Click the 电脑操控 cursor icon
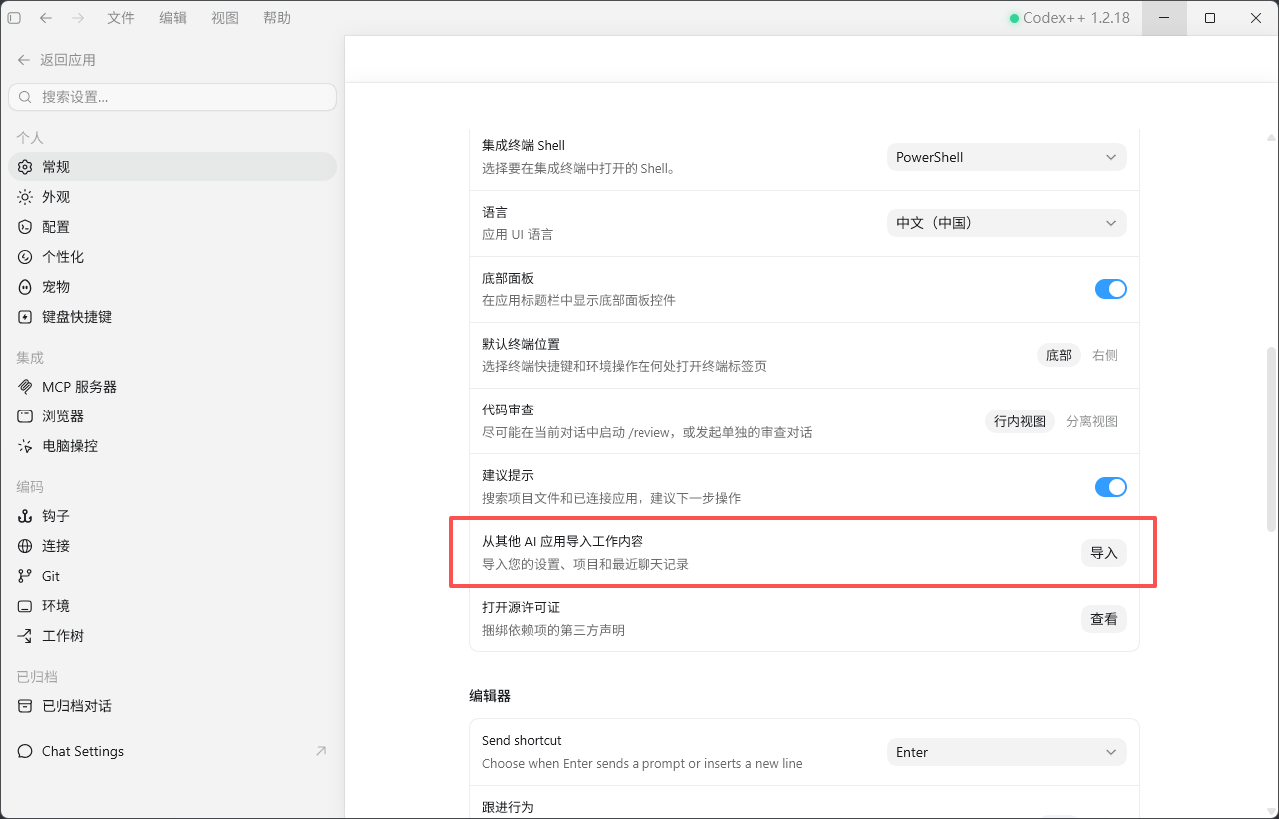This screenshot has width=1279, height=819. click(25, 446)
